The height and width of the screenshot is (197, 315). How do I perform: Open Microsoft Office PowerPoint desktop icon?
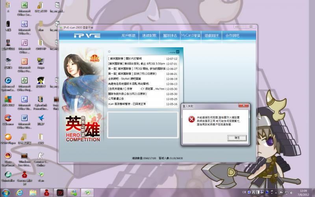[x=24, y=65]
